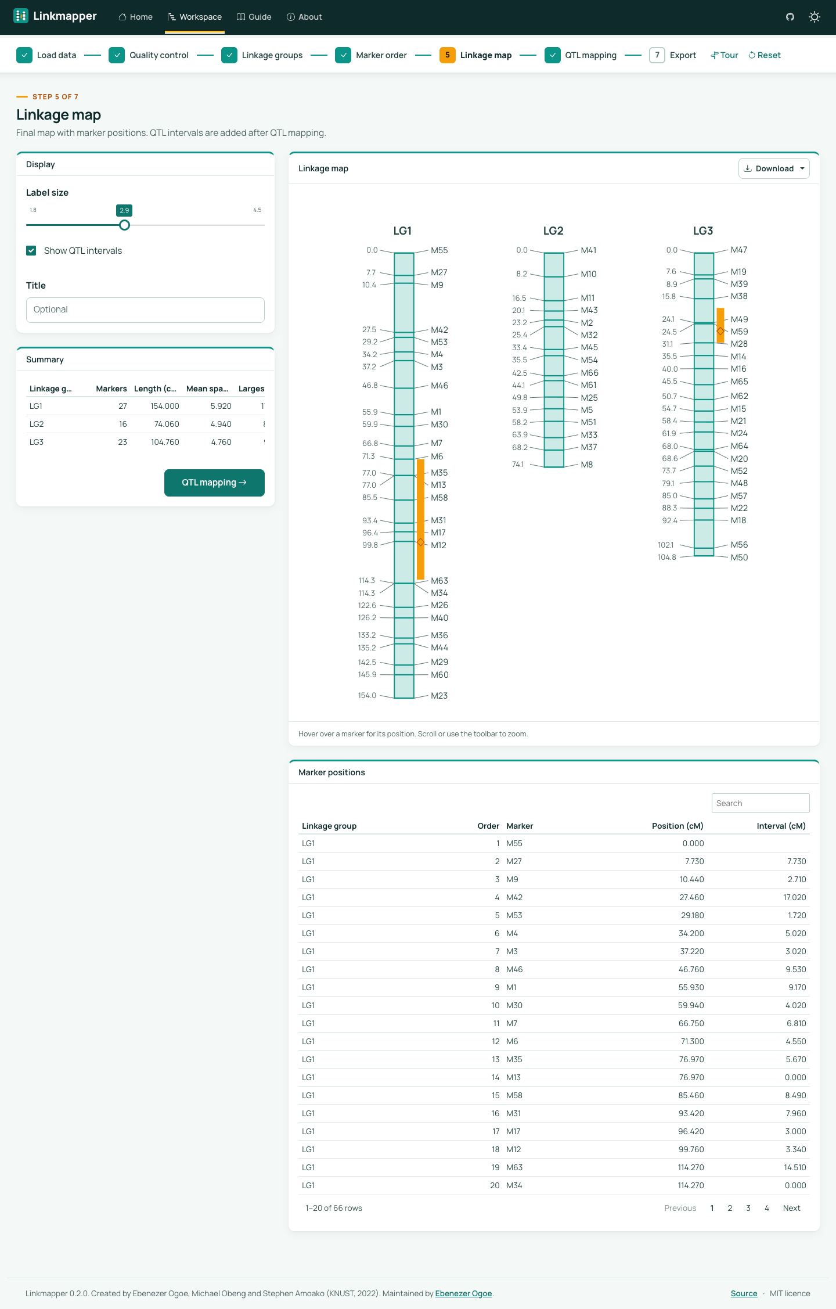
Task: Open the GitHub repository icon
Action: pos(790,17)
